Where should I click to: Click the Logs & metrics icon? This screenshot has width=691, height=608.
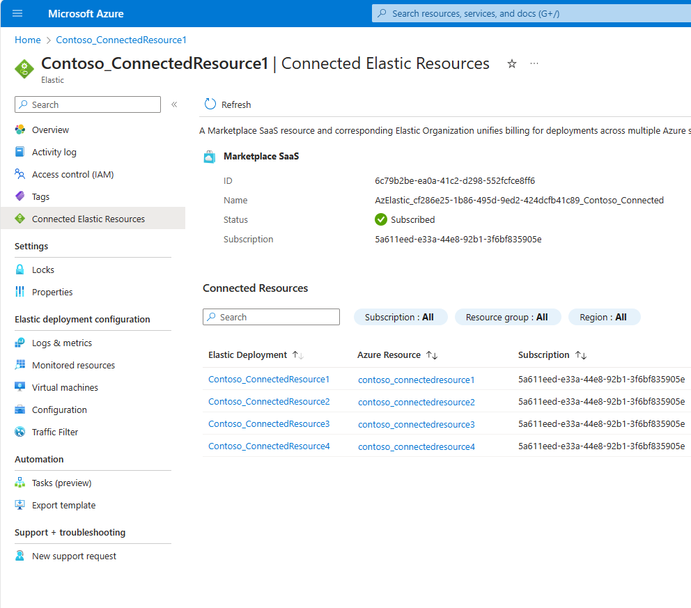pos(20,343)
